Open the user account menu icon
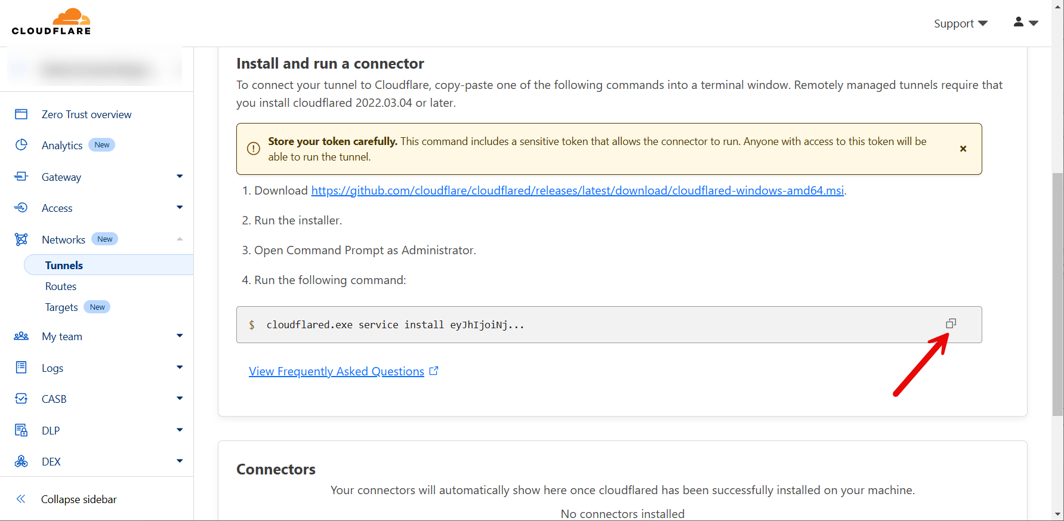1064x521 pixels. 1025,23
